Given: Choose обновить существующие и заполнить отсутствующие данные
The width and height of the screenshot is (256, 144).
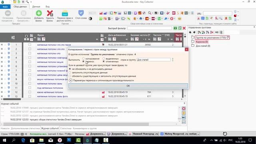Looking at the screenshot, I should coord(70,76).
